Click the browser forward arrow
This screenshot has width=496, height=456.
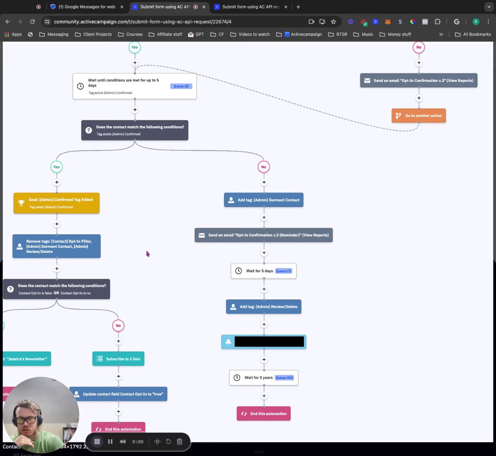19,22
